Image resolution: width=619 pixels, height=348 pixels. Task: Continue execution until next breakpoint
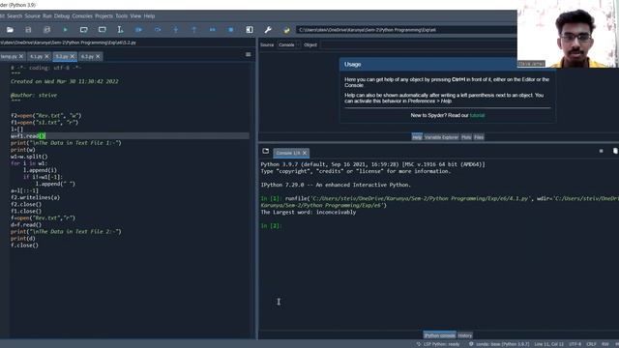pyautogui.click(x=213, y=30)
